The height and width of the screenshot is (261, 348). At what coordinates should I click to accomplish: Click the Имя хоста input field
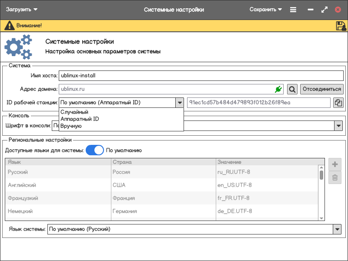pos(201,75)
